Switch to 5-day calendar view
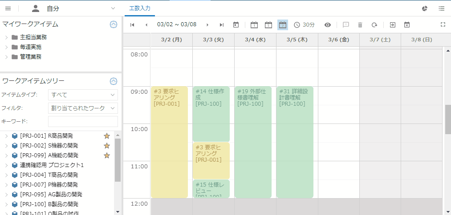This screenshot has height=215, width=451. click(x=268, y=25)
